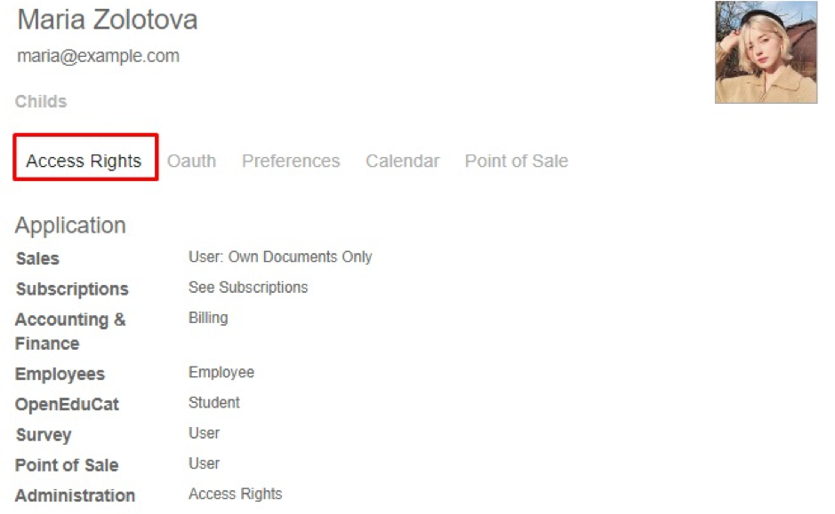Click the Administration field label
The width and height of the screenshot is (835, 514).
tap(75, 494)
